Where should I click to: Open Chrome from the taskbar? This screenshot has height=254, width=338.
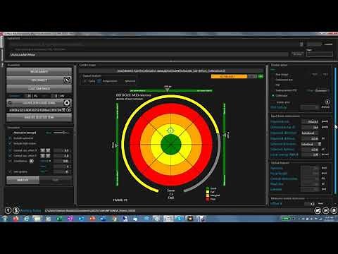(x=115, y=219)
